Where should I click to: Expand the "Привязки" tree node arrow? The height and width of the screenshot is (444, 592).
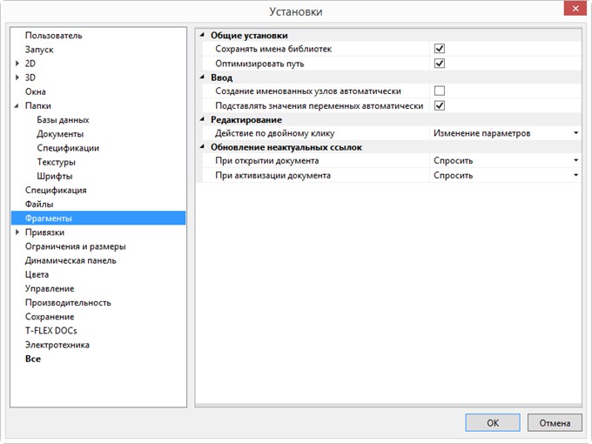[x=17, y=232]
